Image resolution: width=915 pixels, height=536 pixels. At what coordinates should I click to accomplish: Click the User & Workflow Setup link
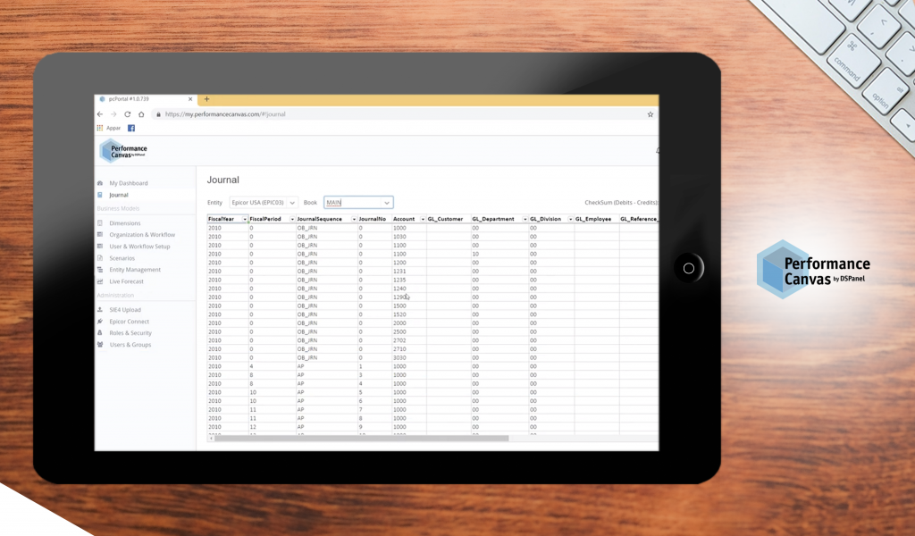[139, 246]
